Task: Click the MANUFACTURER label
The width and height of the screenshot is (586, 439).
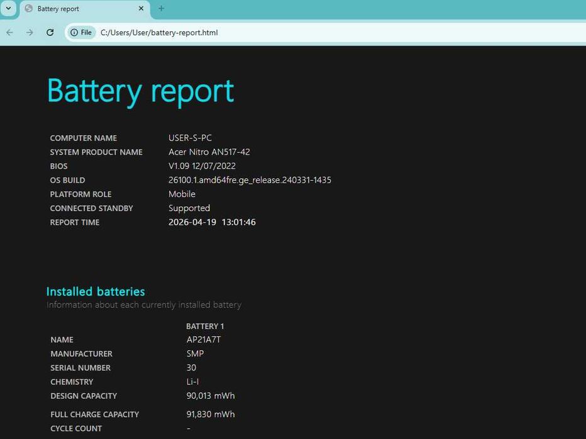Action: (82, 354)
